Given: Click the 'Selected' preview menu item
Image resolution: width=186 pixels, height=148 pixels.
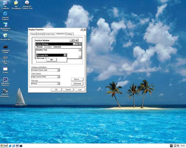Looking at the screenshot, I should [57, 47].
